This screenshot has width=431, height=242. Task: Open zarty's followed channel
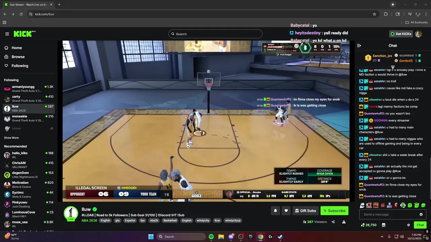(29, 98)
